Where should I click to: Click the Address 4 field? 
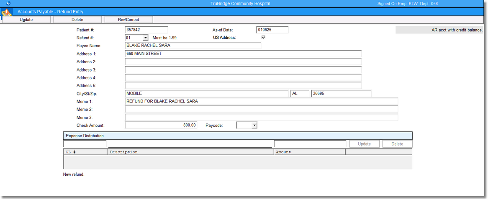point(243,77)
